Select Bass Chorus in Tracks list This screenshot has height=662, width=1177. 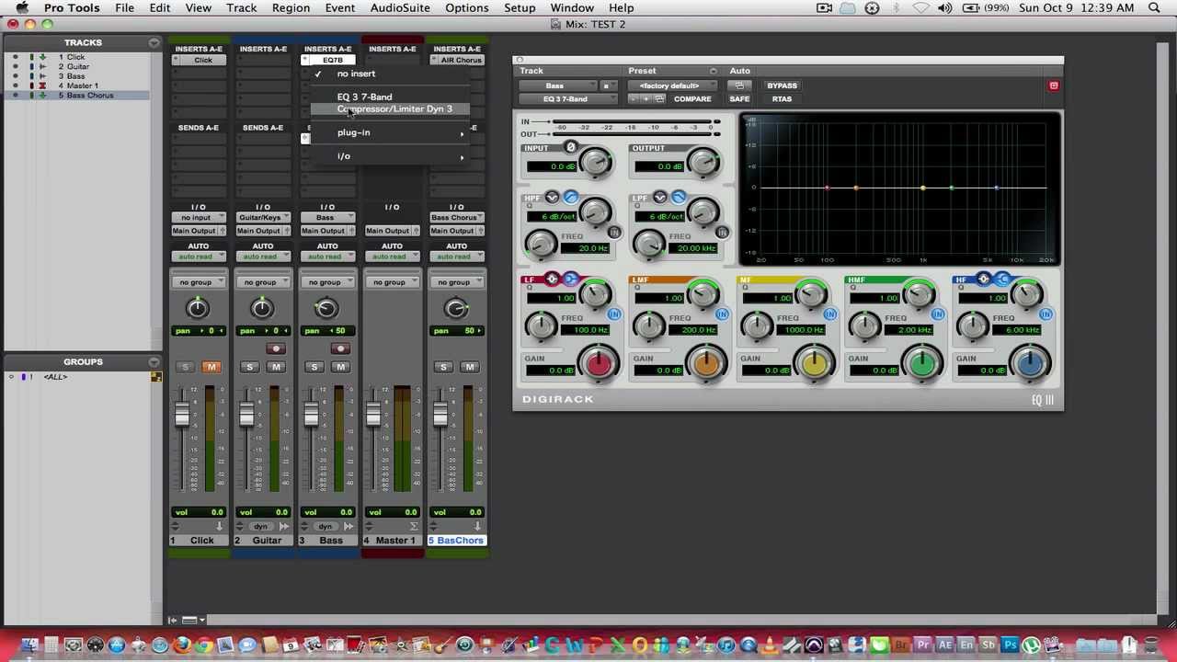89,96
